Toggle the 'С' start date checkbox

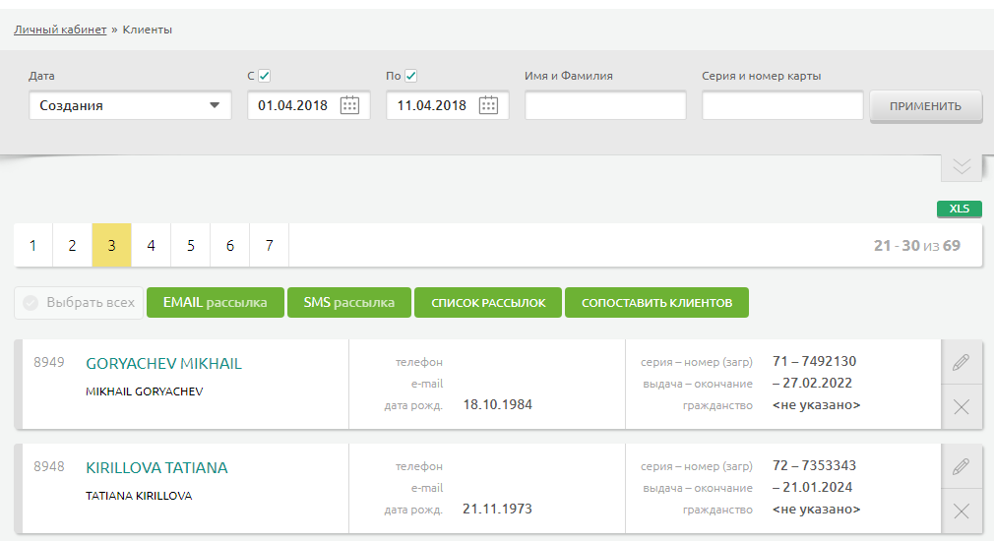coord(265,77)
